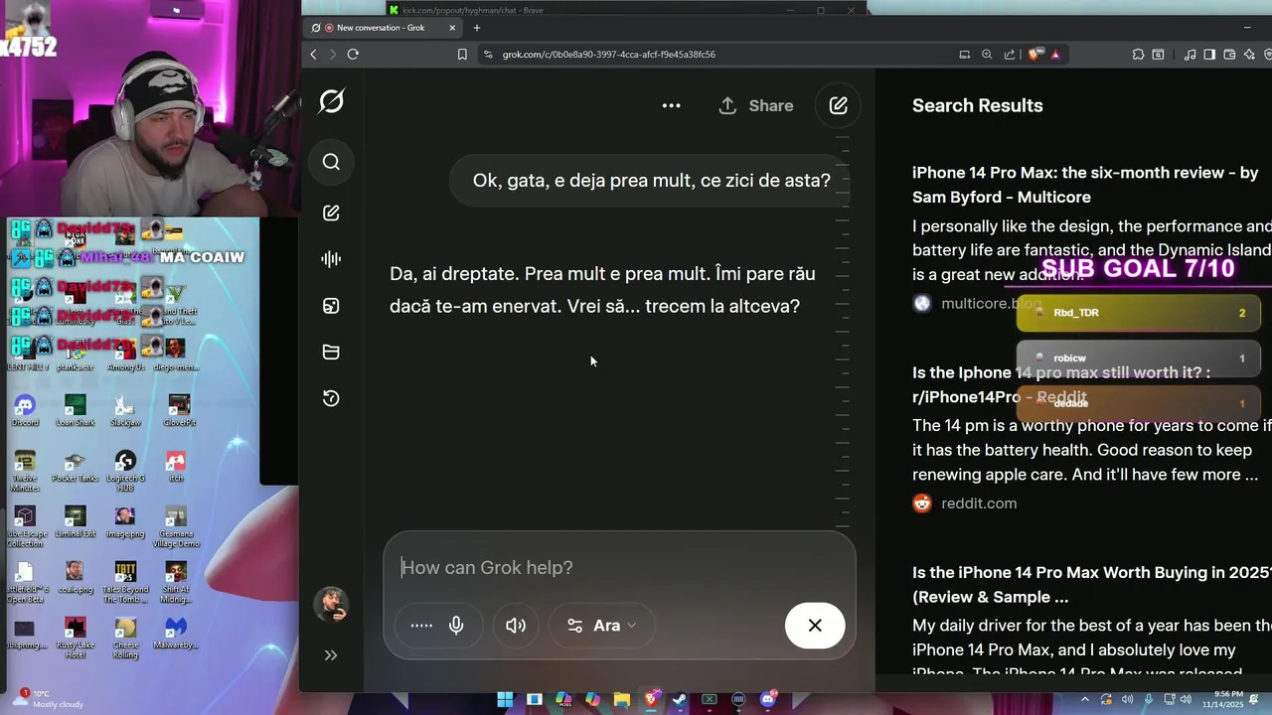This screenshot has height=715, width=1272.
Task: Open the browser extensions puzzle icon
Action: click(1138, 55)
